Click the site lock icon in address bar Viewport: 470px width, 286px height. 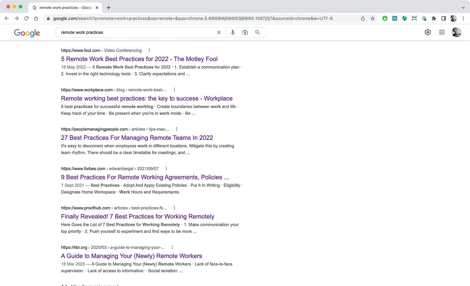48,18
